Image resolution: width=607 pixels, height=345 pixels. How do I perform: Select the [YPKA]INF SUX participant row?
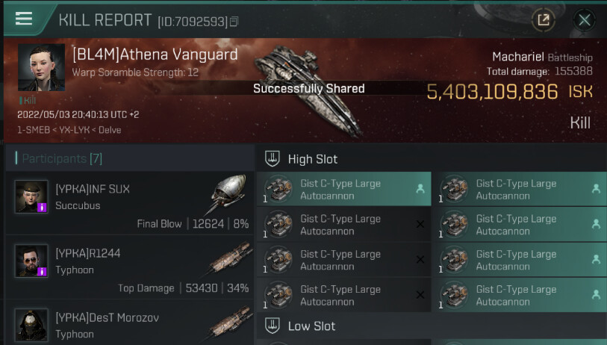tap(131, 203)
